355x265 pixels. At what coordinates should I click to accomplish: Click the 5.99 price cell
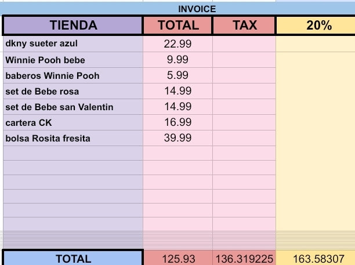coord(178,75)
